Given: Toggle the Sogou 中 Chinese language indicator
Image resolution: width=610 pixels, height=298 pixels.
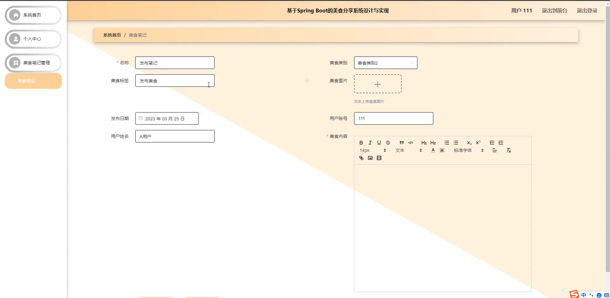Looking at the screenshot, I should tap(584, 295).
